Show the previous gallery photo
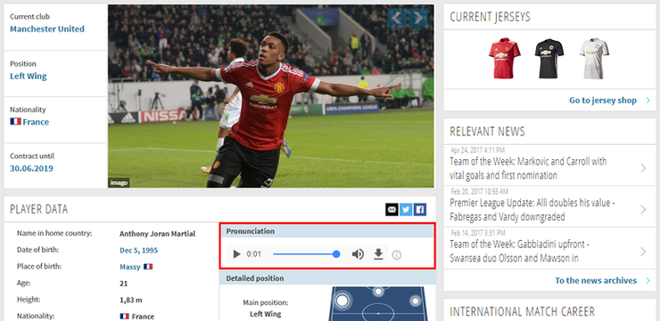 coord(397,18)
